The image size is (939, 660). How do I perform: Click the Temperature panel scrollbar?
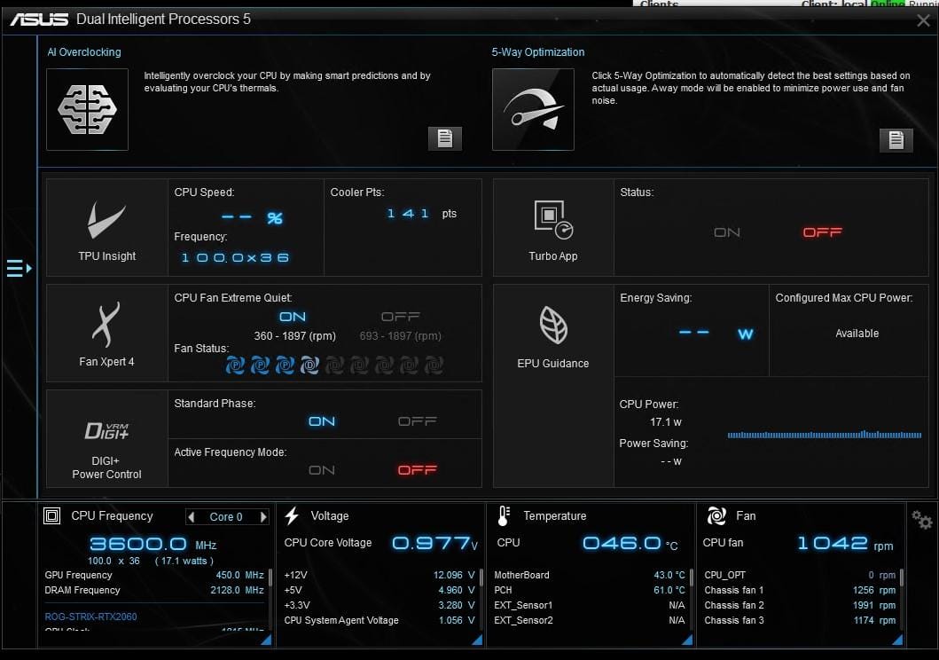tap(692, 577)
